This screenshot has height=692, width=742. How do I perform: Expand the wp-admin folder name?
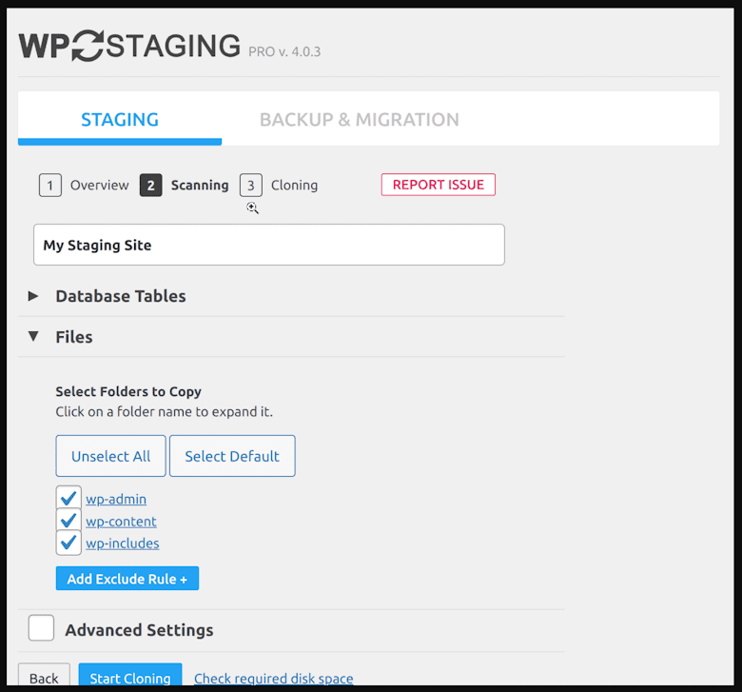point(116,499)
